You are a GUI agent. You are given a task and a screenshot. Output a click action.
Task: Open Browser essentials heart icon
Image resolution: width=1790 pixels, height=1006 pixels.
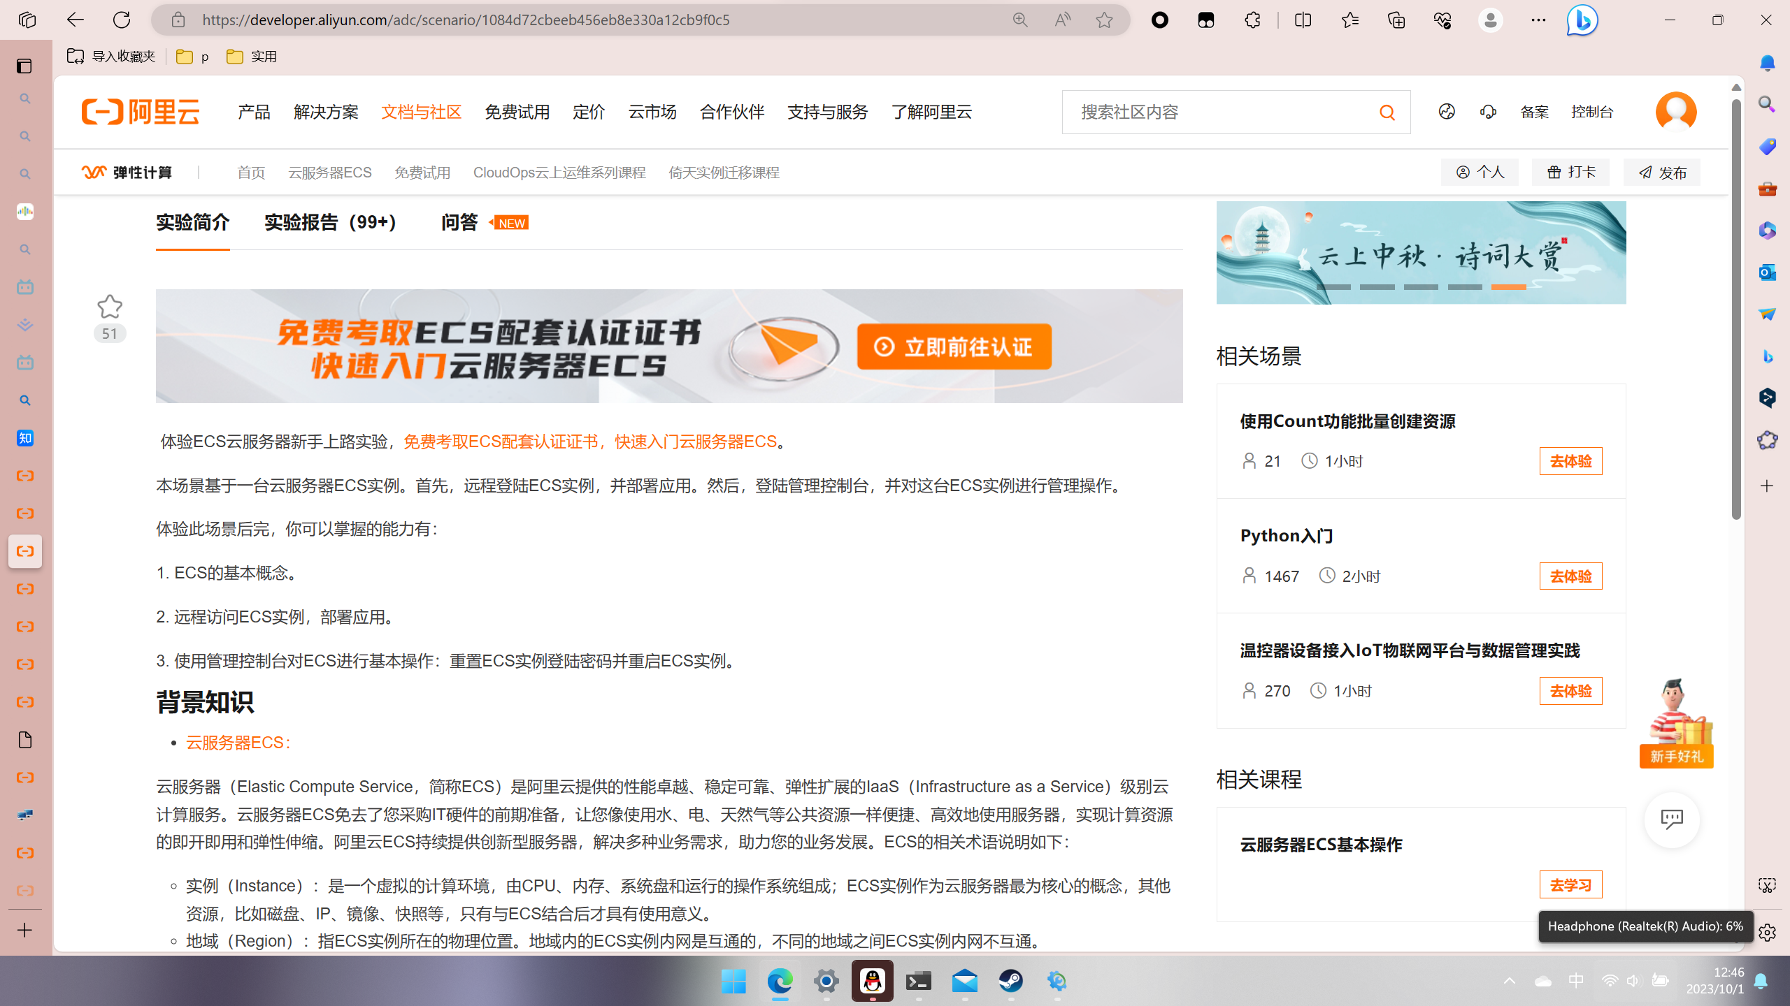[1442, 20]
